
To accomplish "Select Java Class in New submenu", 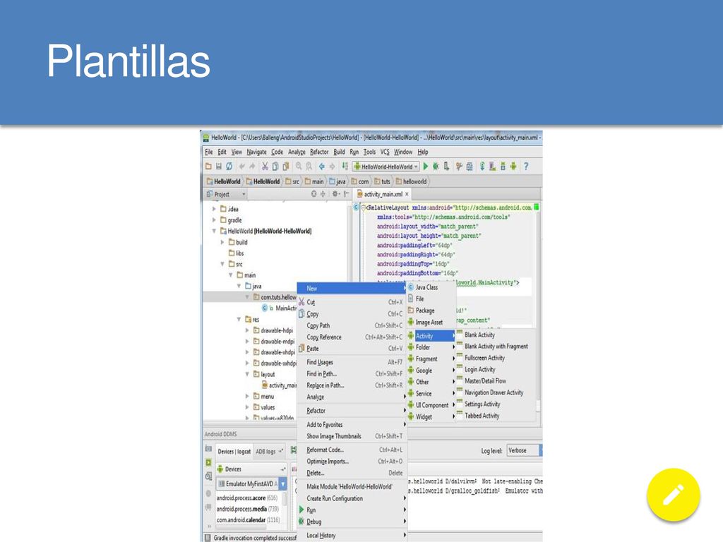I will (x=431, y=287).
